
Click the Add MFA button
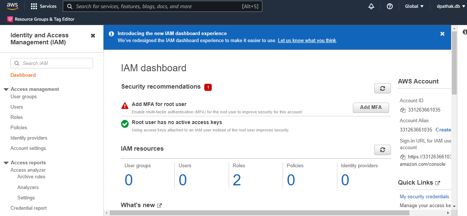pyautogui.click(x=371, y=107)
